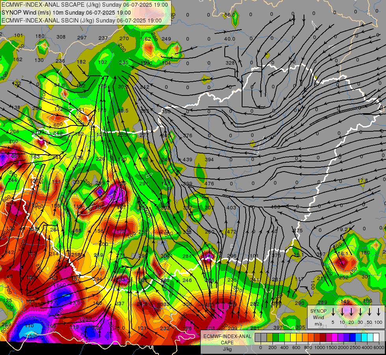Click the map value '439'
Image resolution: width=386 pixels, height=355 pixels.
187,160
